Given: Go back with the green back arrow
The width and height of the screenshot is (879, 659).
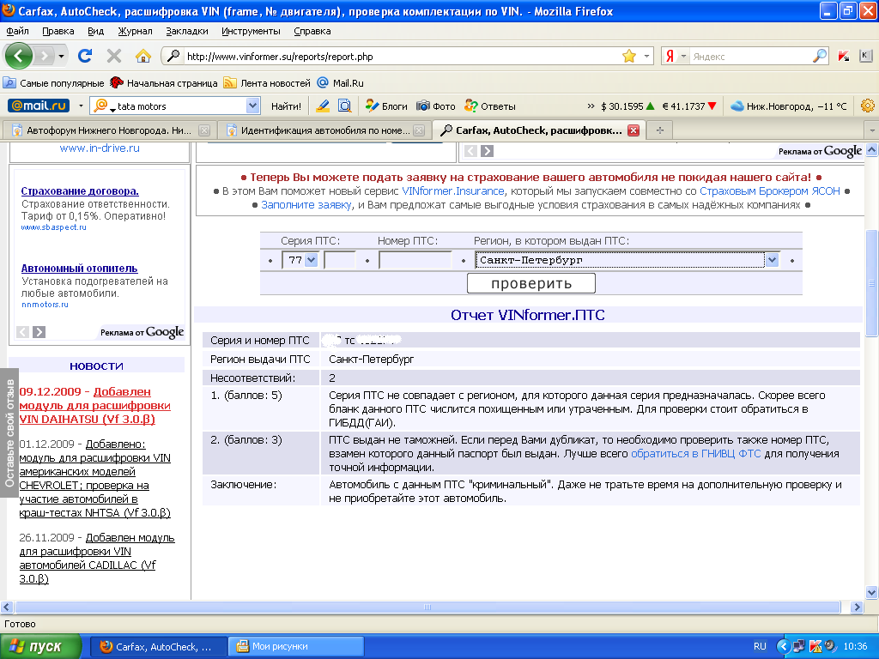Looking at the screenshot, I should click(19, 56).
